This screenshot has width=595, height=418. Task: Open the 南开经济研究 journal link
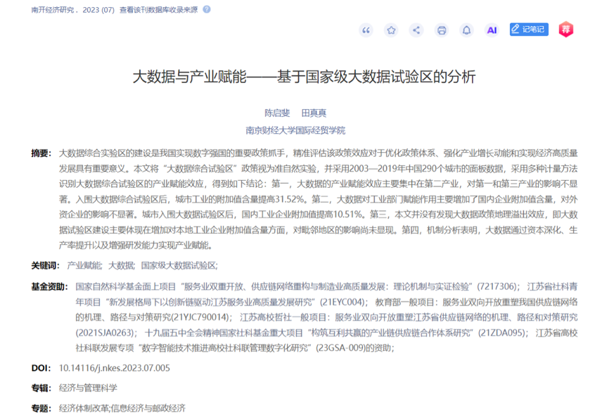click(x=53, y=11)
